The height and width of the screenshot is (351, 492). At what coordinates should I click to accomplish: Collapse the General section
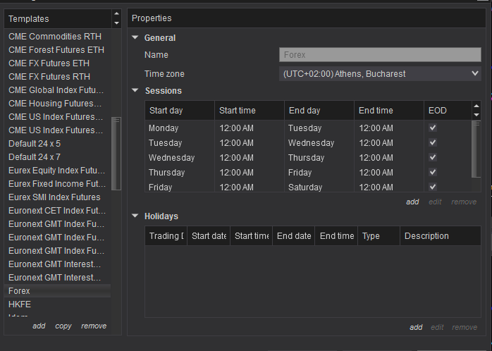[135, 37]
